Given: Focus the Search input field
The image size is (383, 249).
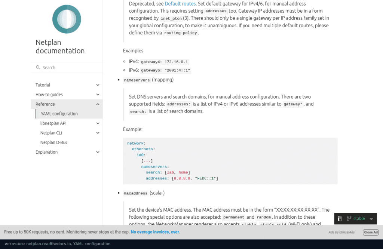Looking at the screenshot, I should (67, 67).
